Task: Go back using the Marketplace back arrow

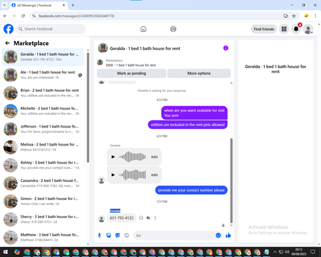Action: (8, 43)
